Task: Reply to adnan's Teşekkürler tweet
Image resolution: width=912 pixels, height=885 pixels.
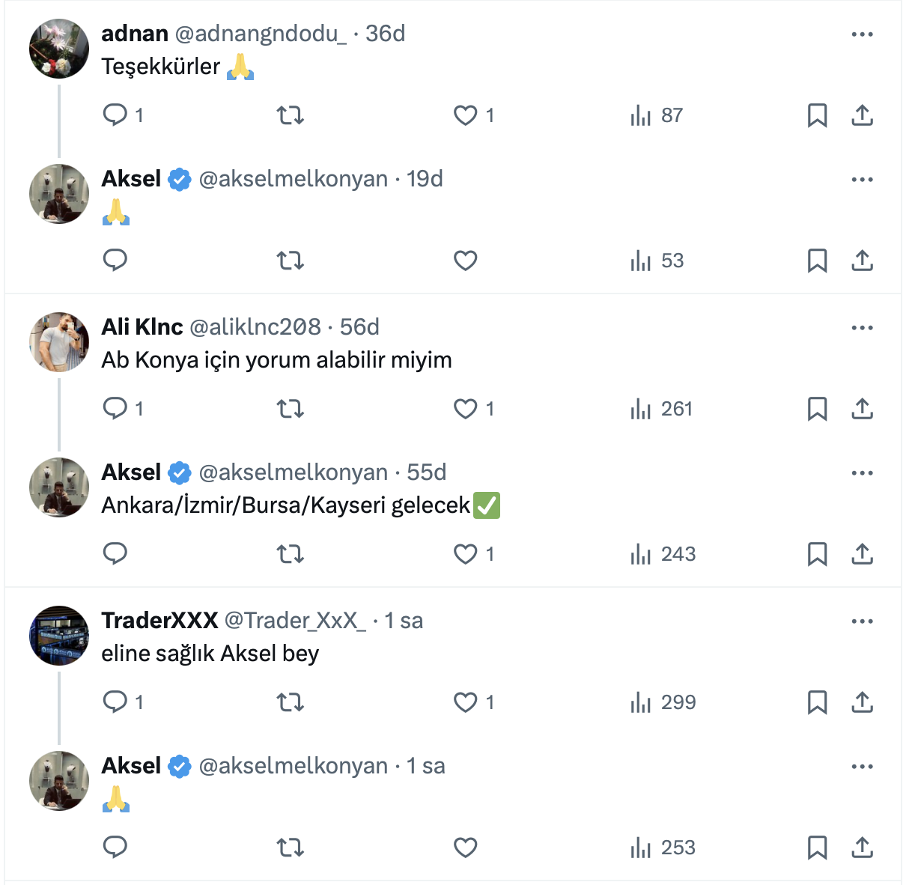Action: 115,115
